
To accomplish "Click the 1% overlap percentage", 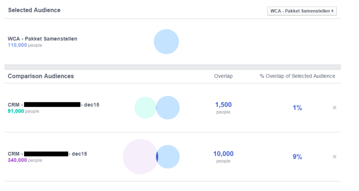I will 297,108.
